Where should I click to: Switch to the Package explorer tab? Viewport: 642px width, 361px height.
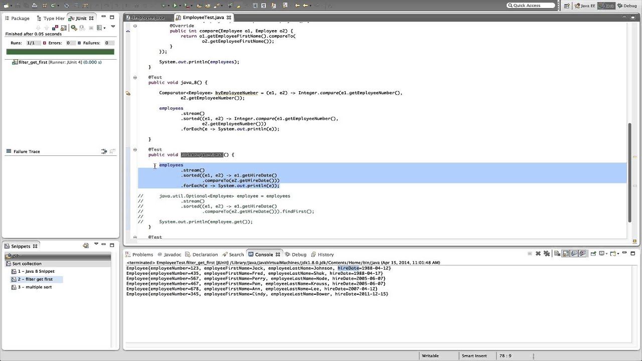(x=17, y=18)
